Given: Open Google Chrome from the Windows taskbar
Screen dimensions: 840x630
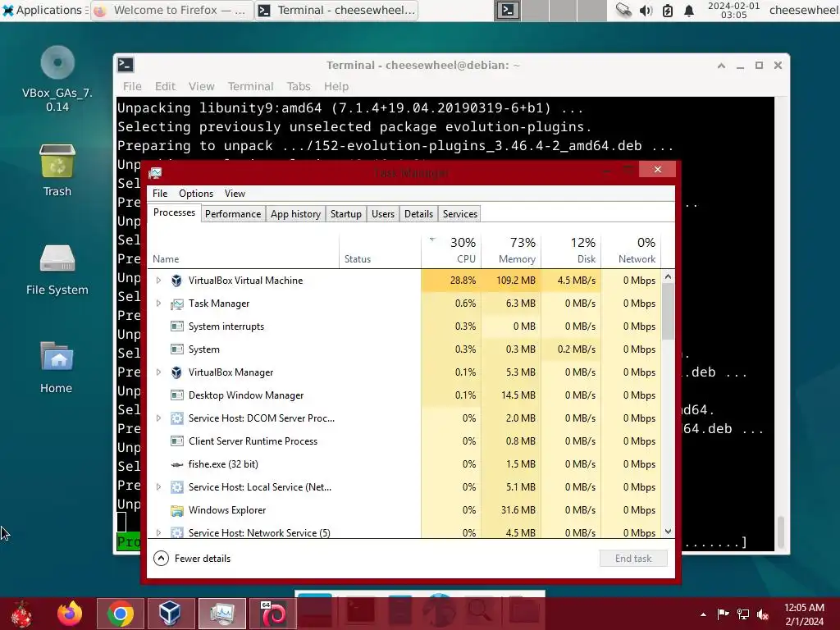Looking at the screenshot, I should (x=121, y=614).
